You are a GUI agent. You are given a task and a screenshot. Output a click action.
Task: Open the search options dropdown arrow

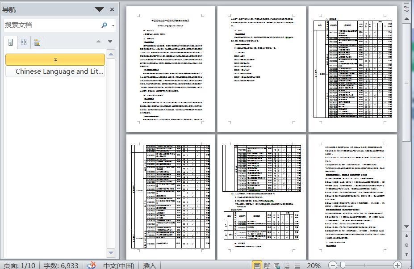[113, 25]
